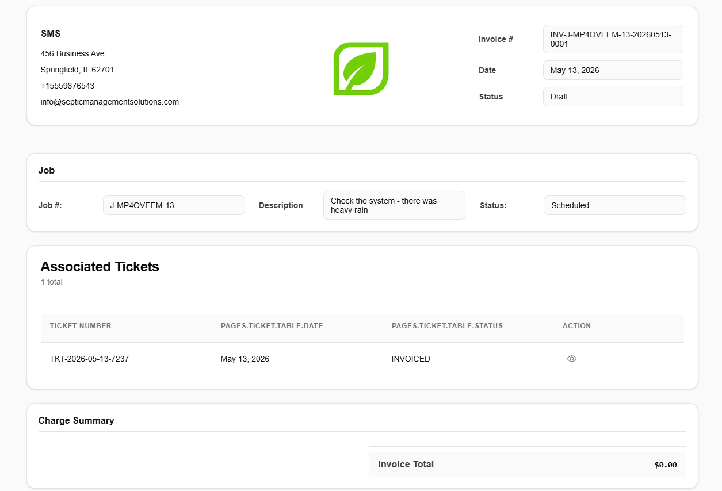722x491 pixels.
Task: Click the green leaf company logo
Action: (361, 68)
